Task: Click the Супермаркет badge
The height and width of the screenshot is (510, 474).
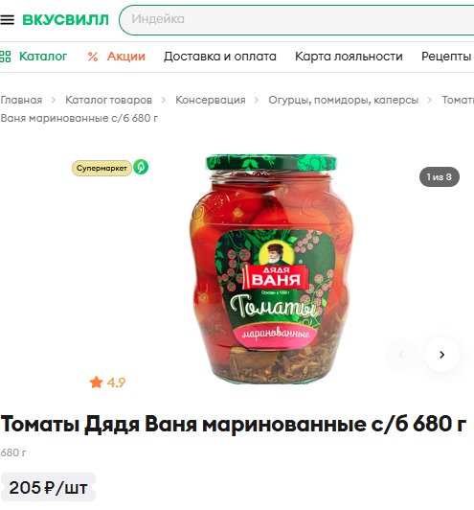Action: click(x=102, y=168)
